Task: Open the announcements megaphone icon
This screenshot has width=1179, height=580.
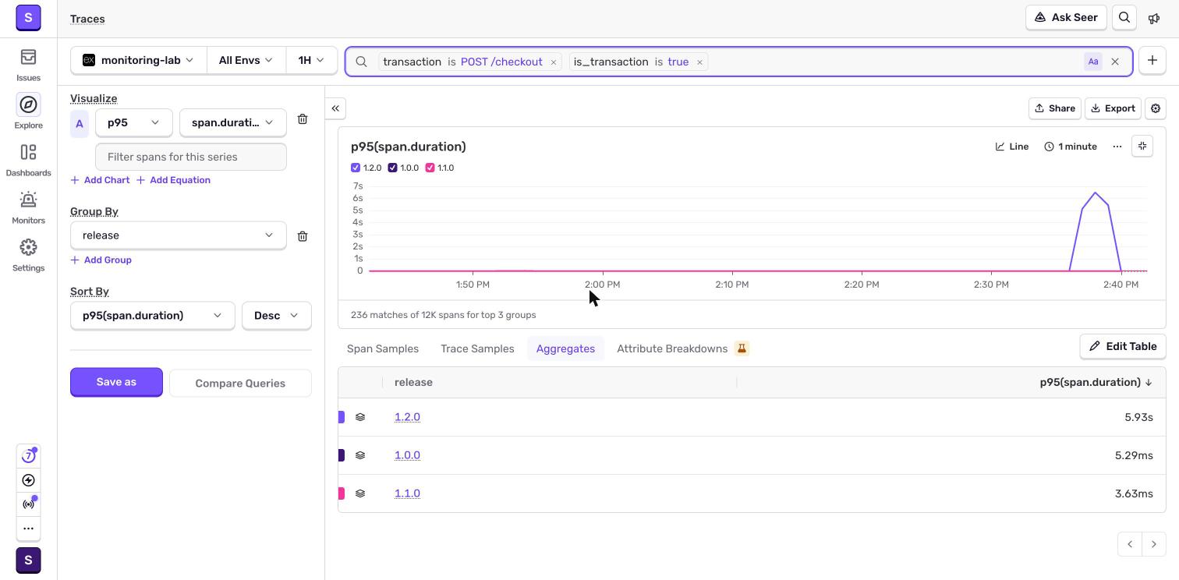Action: (1154, 18)
